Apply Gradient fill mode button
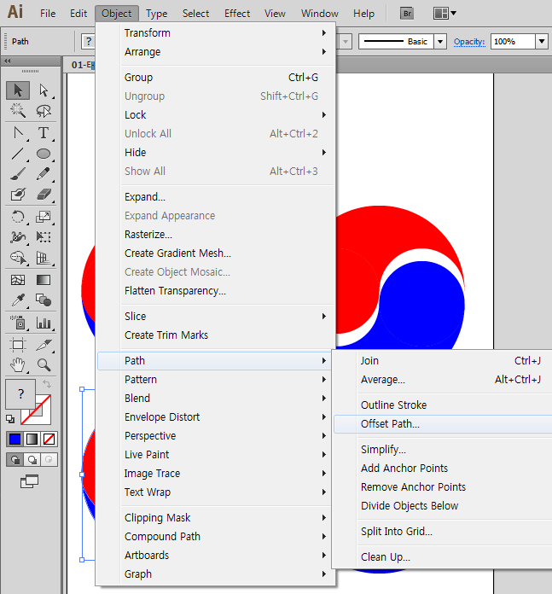This screenshot has width=552, height=594. point(32,439)
